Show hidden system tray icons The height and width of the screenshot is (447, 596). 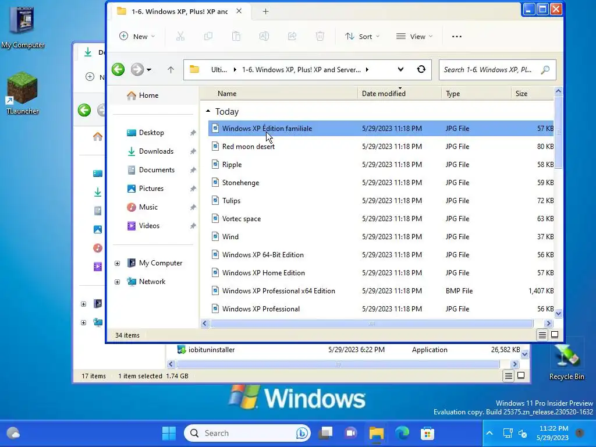(x=489, y=433)
